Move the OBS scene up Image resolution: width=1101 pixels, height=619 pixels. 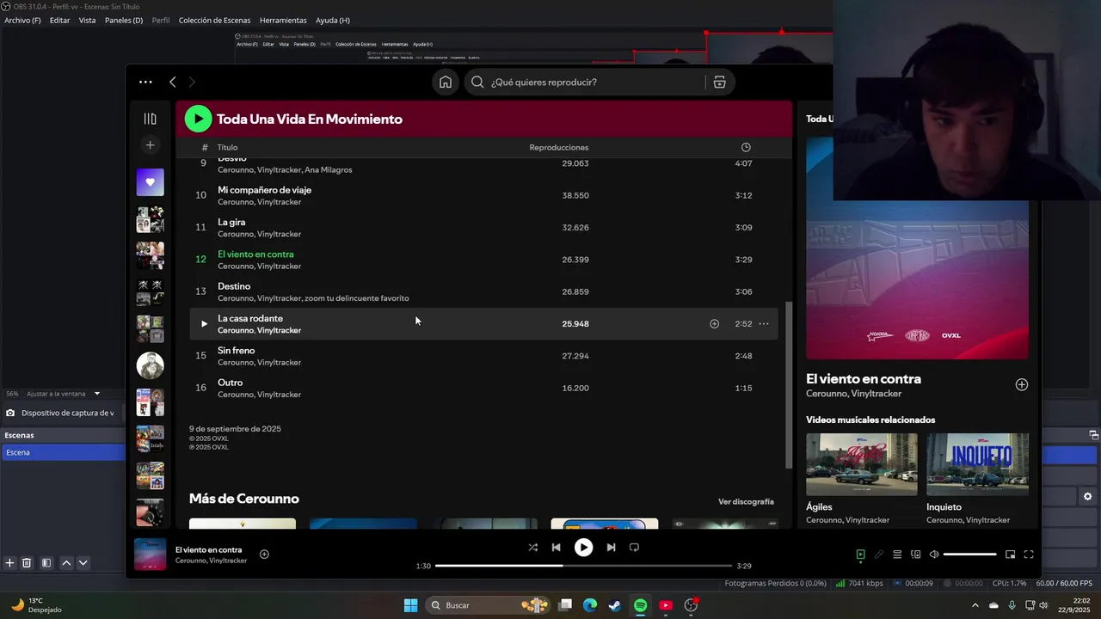click(65, 563)
